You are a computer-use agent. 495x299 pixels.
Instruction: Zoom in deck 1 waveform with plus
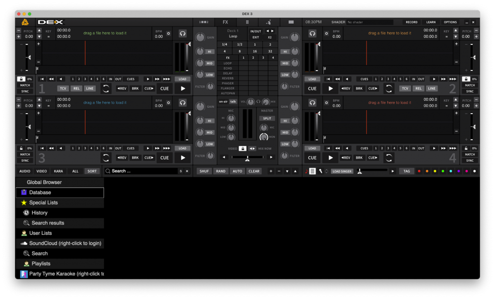tap(39, 44)
